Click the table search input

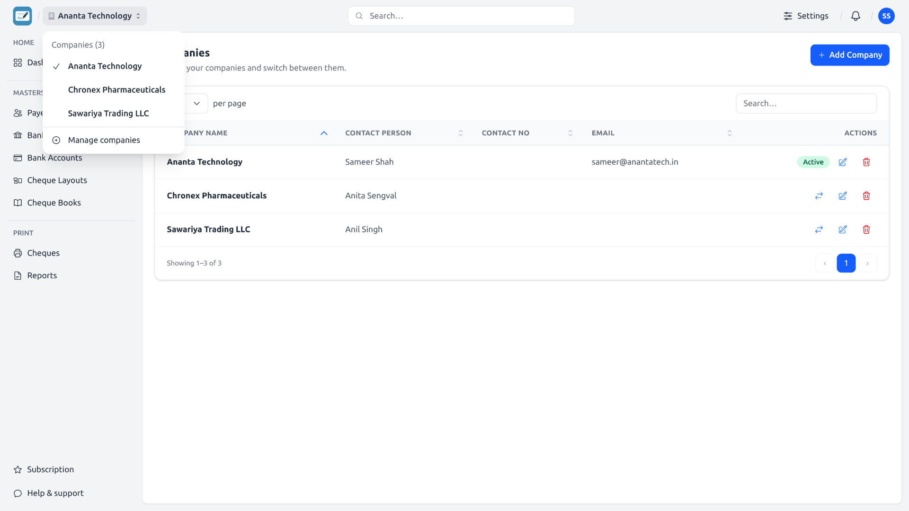tap(806, 104)
